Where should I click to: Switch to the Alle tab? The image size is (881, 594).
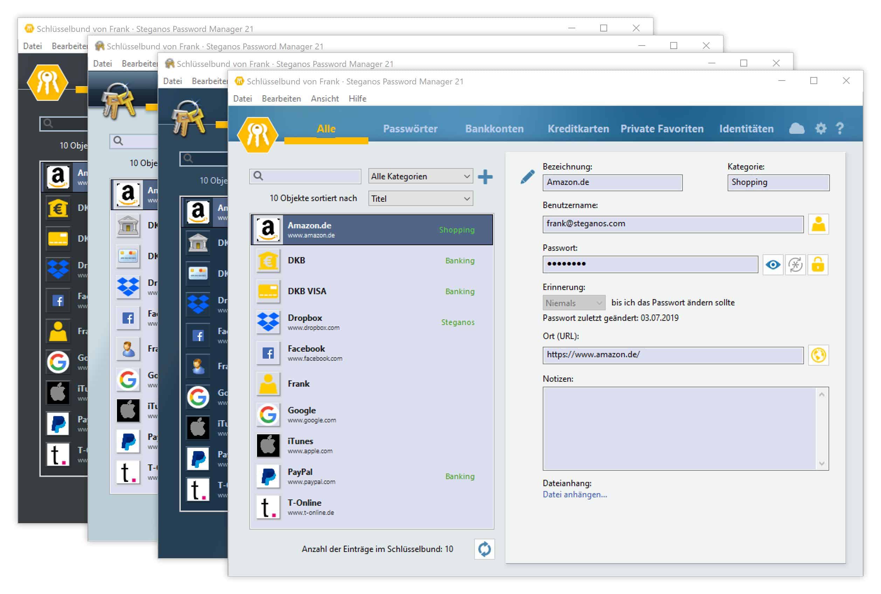(x=326, y=129)
